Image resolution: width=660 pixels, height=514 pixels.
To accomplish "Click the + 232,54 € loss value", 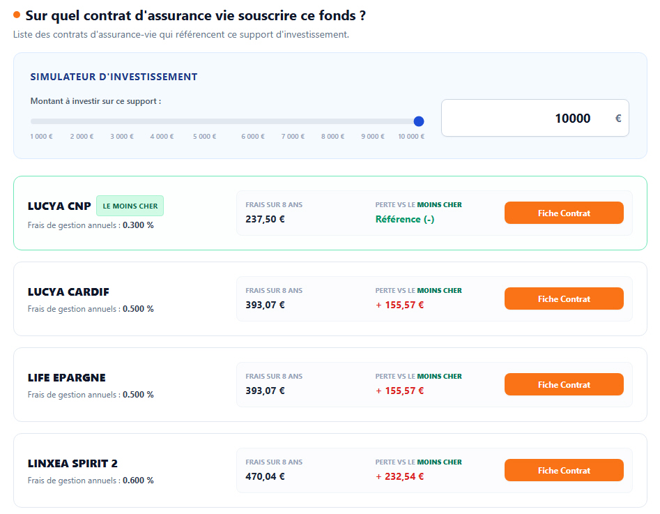I will [x=400, y=476].
